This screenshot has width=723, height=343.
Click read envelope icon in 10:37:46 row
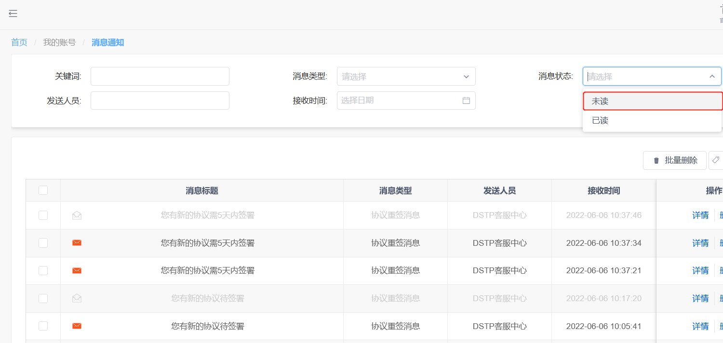point(77,216)
